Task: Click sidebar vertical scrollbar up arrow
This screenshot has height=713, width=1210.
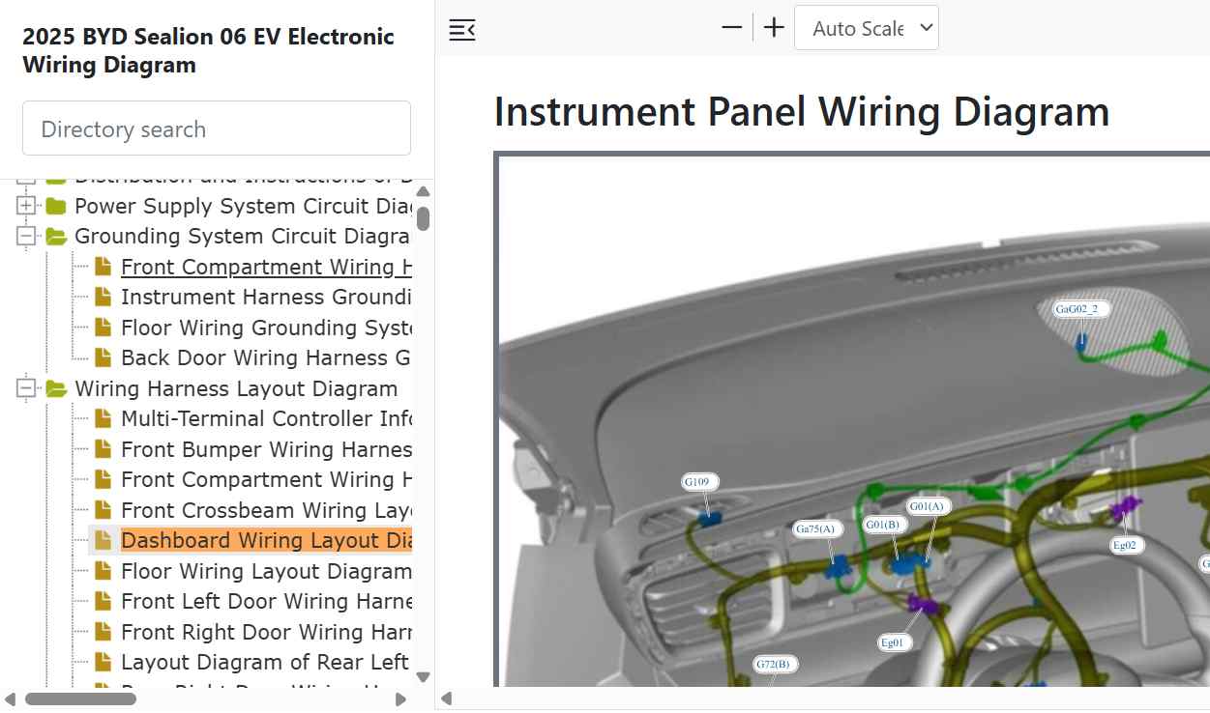Action: (x=423, y=190)
